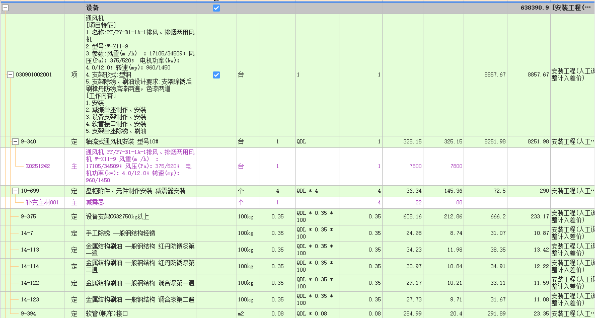
Task: Click 红丹防锈漆第二遍 name cell
Action: [x=140, y=266]
